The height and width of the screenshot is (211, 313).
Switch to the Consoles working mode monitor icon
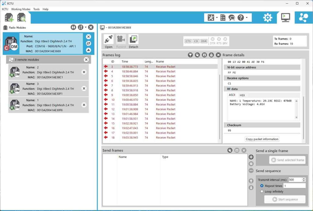click(x=286, y=17)
